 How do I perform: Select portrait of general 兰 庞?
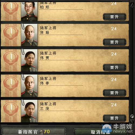29,111
